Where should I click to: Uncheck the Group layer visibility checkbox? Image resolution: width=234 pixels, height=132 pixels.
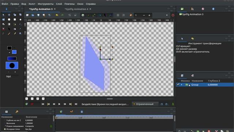click(x=178, y=85)
